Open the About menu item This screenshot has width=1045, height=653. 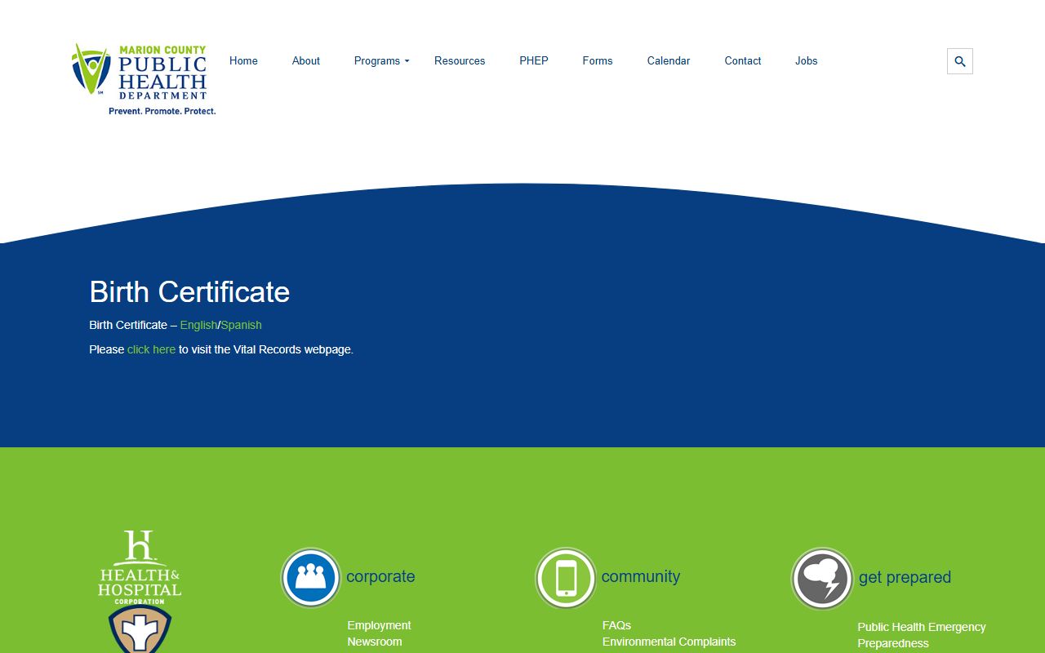pyautogui.click(x=306, y=61)
